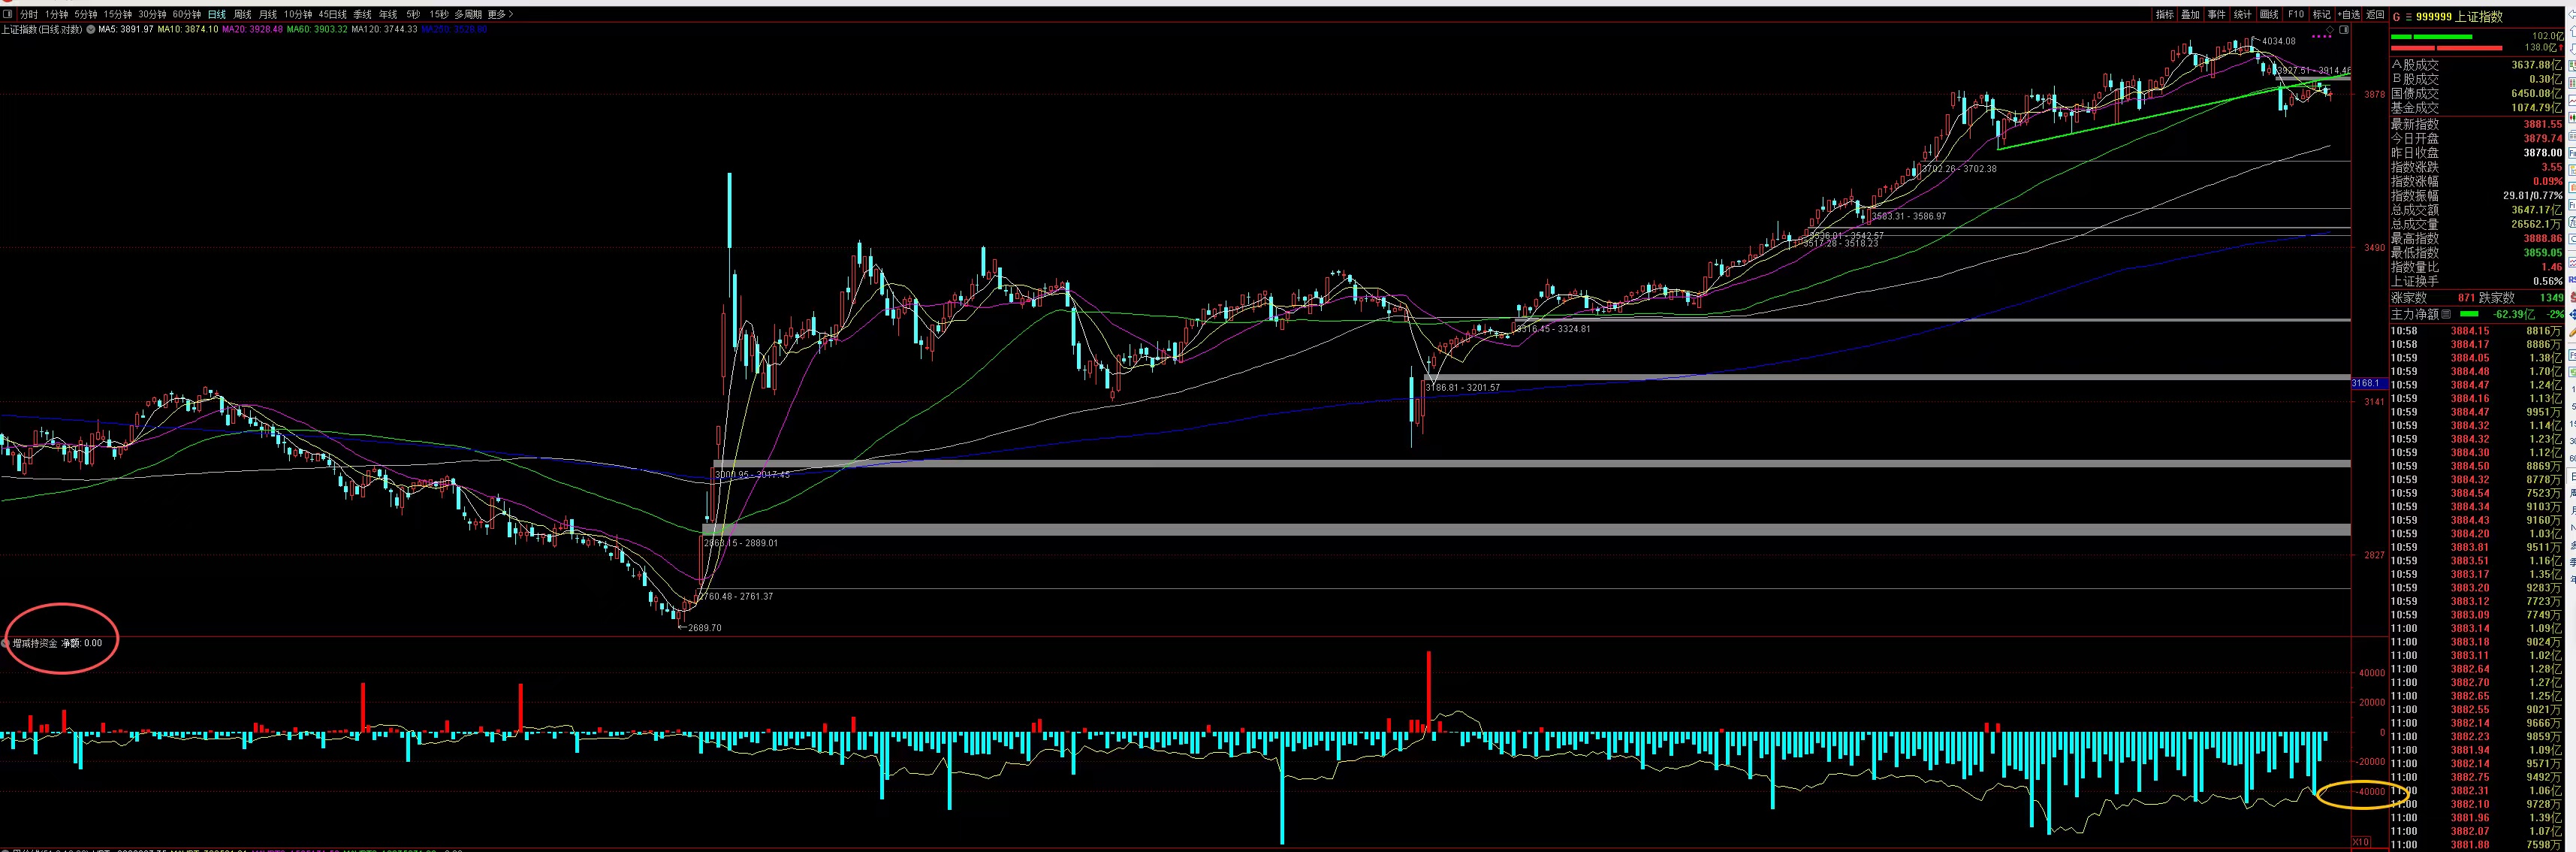The height and width of the screenshot is (852, 2576).
Task: Expand dropdown arrow next to 上证指数(日线对数)
Action: 90,29
